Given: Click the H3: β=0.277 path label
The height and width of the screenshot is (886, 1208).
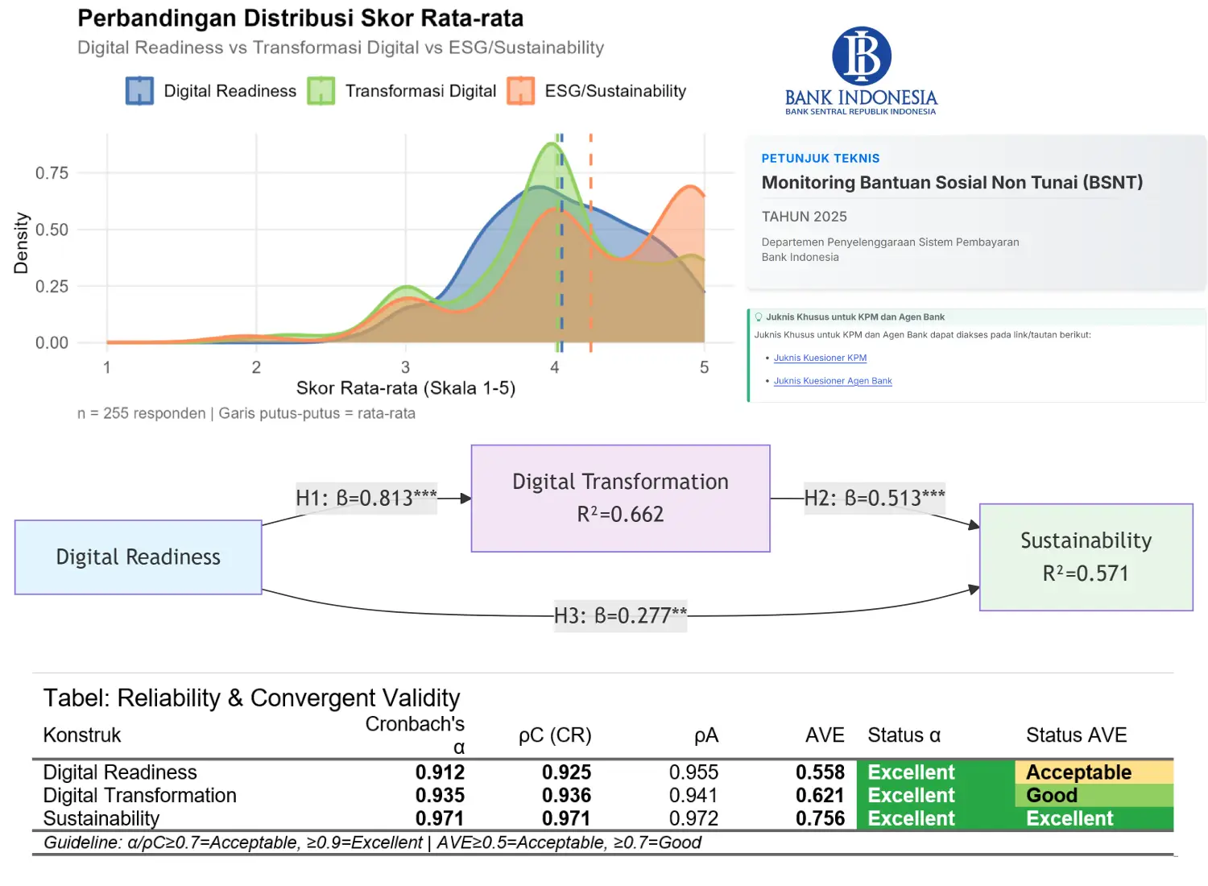Looking at the screenshot, I should click(x=620, y=616).
